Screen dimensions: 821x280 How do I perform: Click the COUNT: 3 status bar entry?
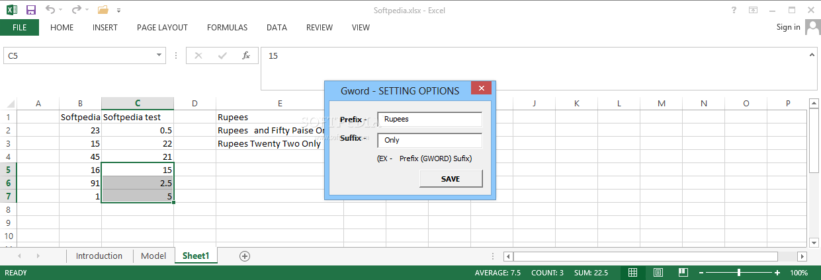pos(547,273)
